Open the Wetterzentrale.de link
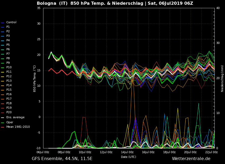 [191, 159]
